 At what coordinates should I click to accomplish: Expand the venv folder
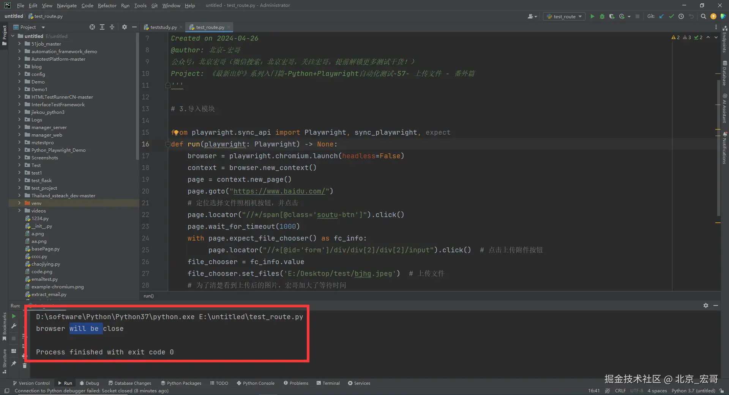19,203
